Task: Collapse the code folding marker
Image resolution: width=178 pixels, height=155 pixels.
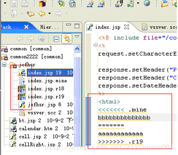Action: coord(95,45)
